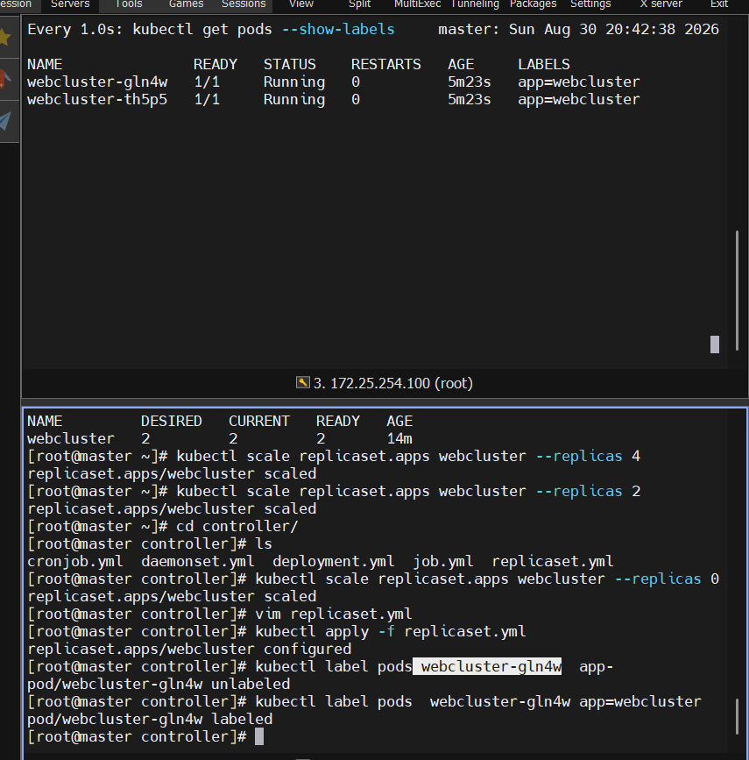Click pod name webcluster-gln4w in watch output

(97, 82)
